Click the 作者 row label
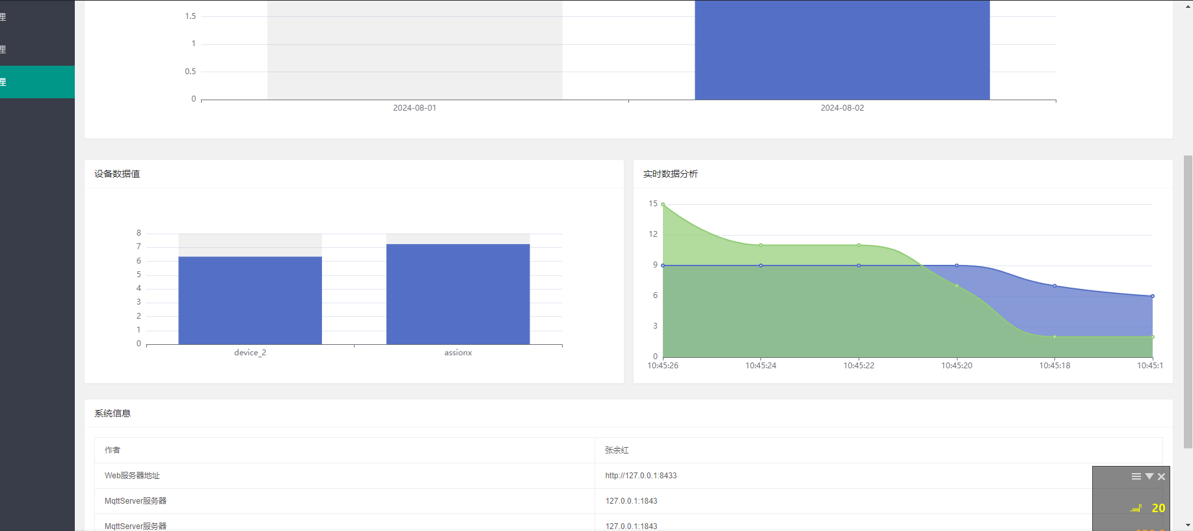Screen dimensions: 1193x531 113,450
